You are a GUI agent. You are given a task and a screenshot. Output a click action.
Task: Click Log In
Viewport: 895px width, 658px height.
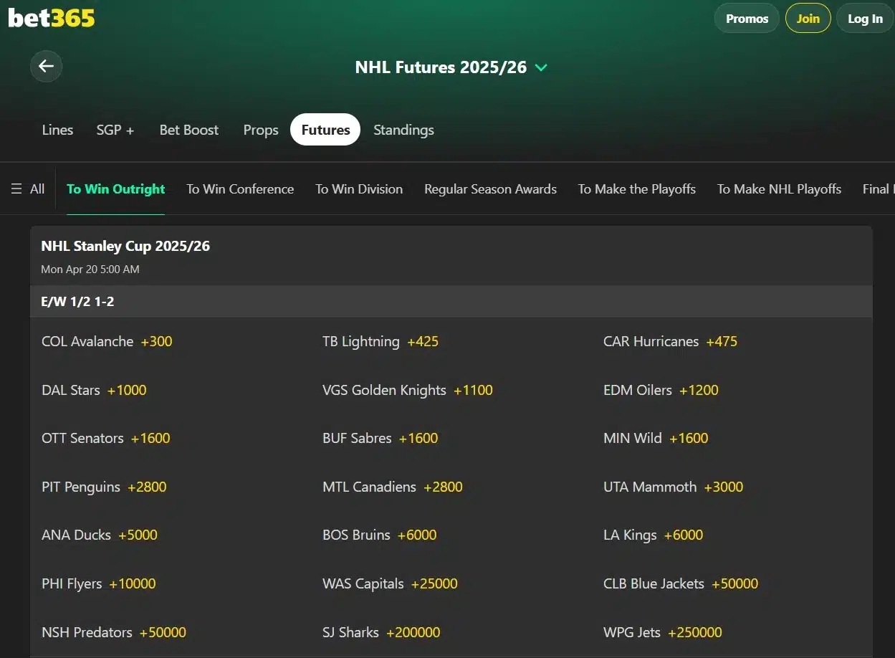[864, 18]
